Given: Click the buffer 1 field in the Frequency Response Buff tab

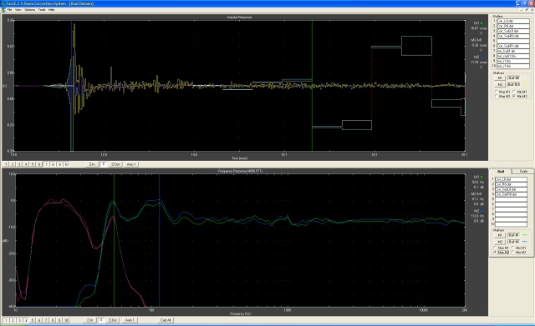Looking at the screenshot, I should [x=511, y=179].
